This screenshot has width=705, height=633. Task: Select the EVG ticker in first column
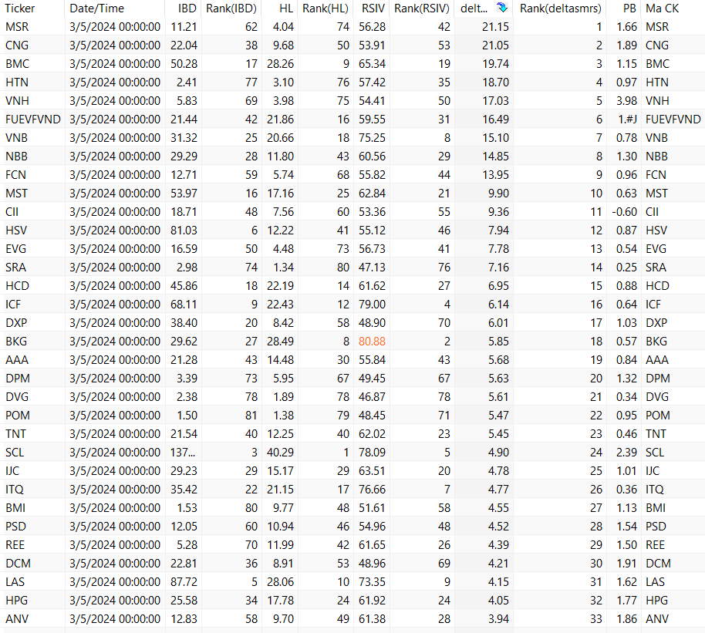click(x=15, y=248)
